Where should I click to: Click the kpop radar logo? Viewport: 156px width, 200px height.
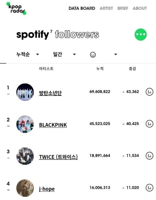(16, 9)
